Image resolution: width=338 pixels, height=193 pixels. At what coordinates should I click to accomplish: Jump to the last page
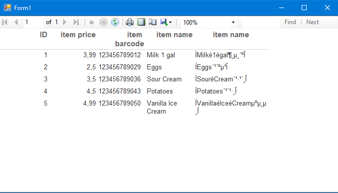pyautogui.click(x=76, y=22)
